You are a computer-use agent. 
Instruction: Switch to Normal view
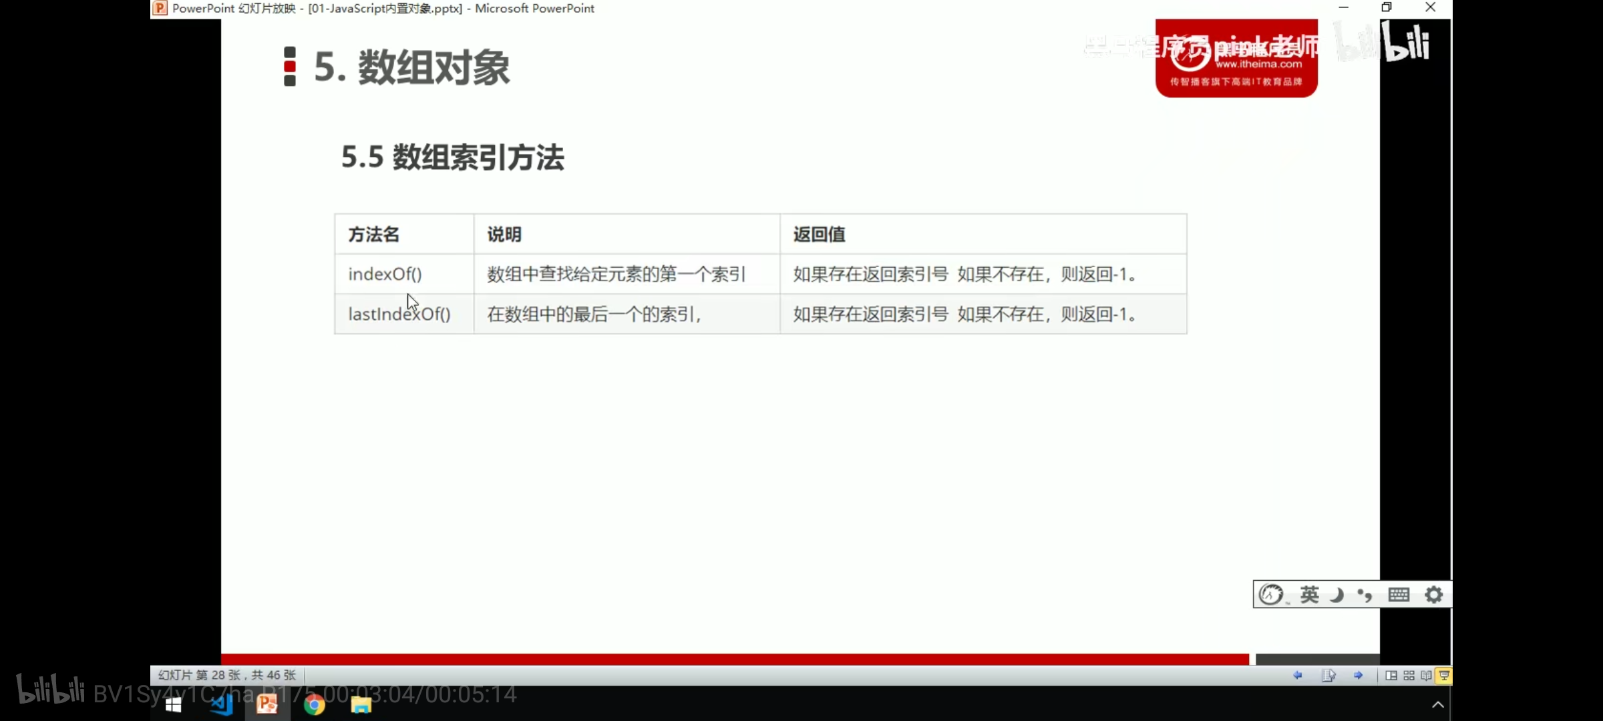tap(1391, 676)
